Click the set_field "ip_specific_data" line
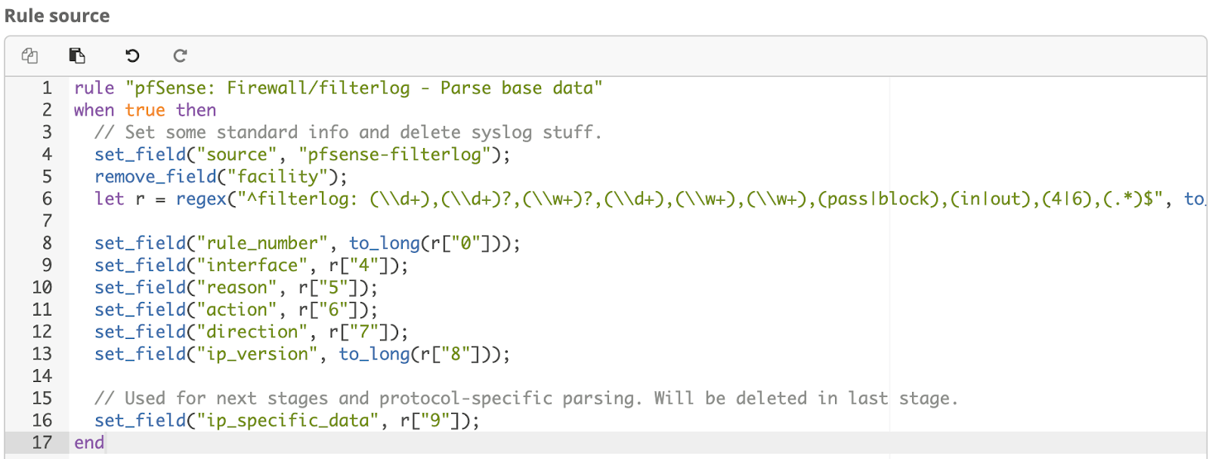The height and width of the screenshot is (459, 1209). (286, 420)
